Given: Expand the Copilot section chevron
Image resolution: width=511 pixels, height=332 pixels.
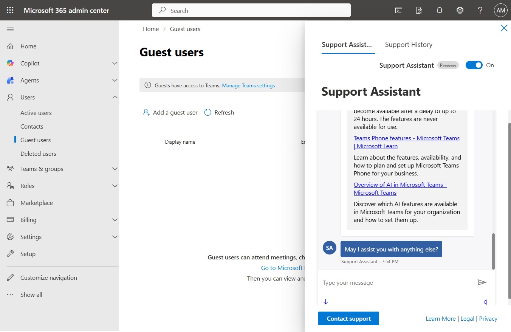Looking at the screenshot, I should click(x=115, y=63).
